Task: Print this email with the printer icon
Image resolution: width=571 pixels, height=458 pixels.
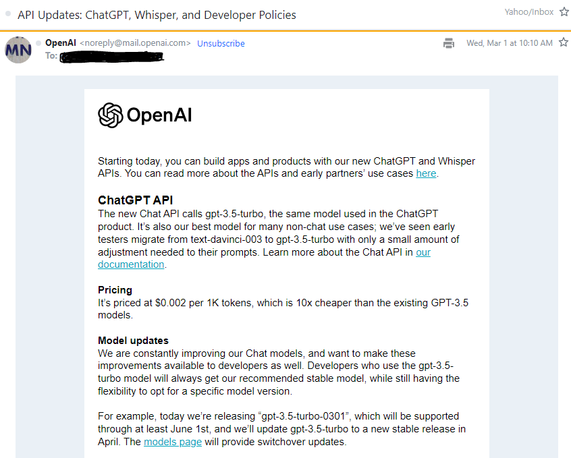Action: click(x=449, y=43)
